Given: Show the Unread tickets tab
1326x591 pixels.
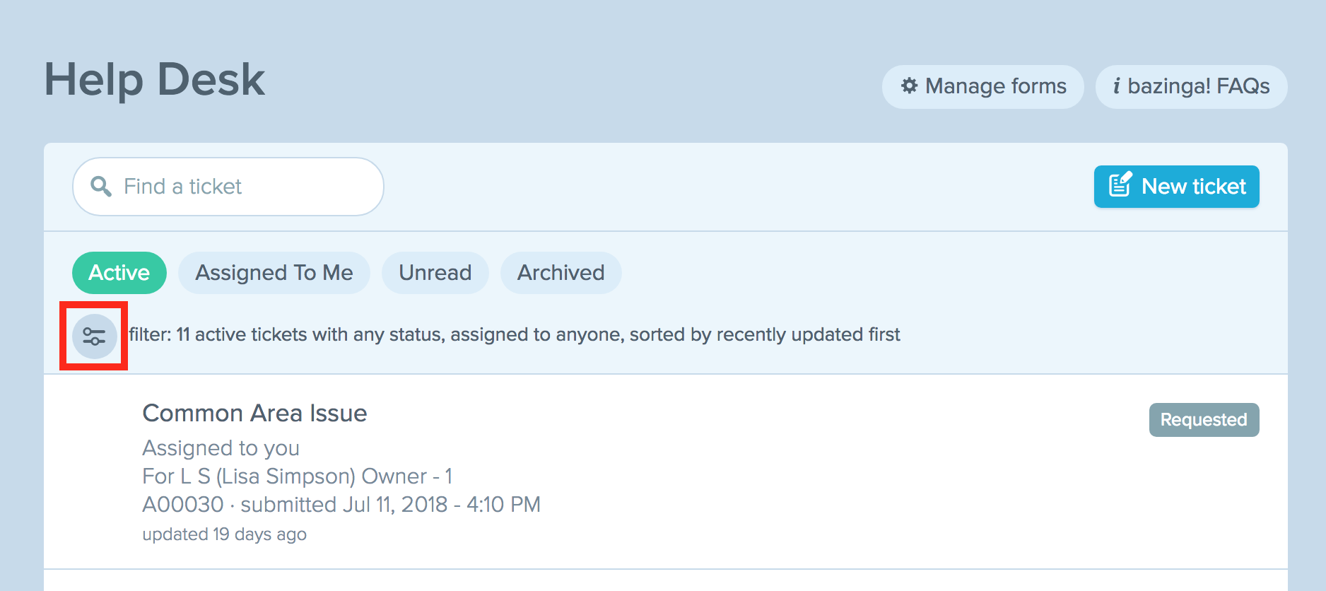Looking at the screenshot, I should point(435,273).
